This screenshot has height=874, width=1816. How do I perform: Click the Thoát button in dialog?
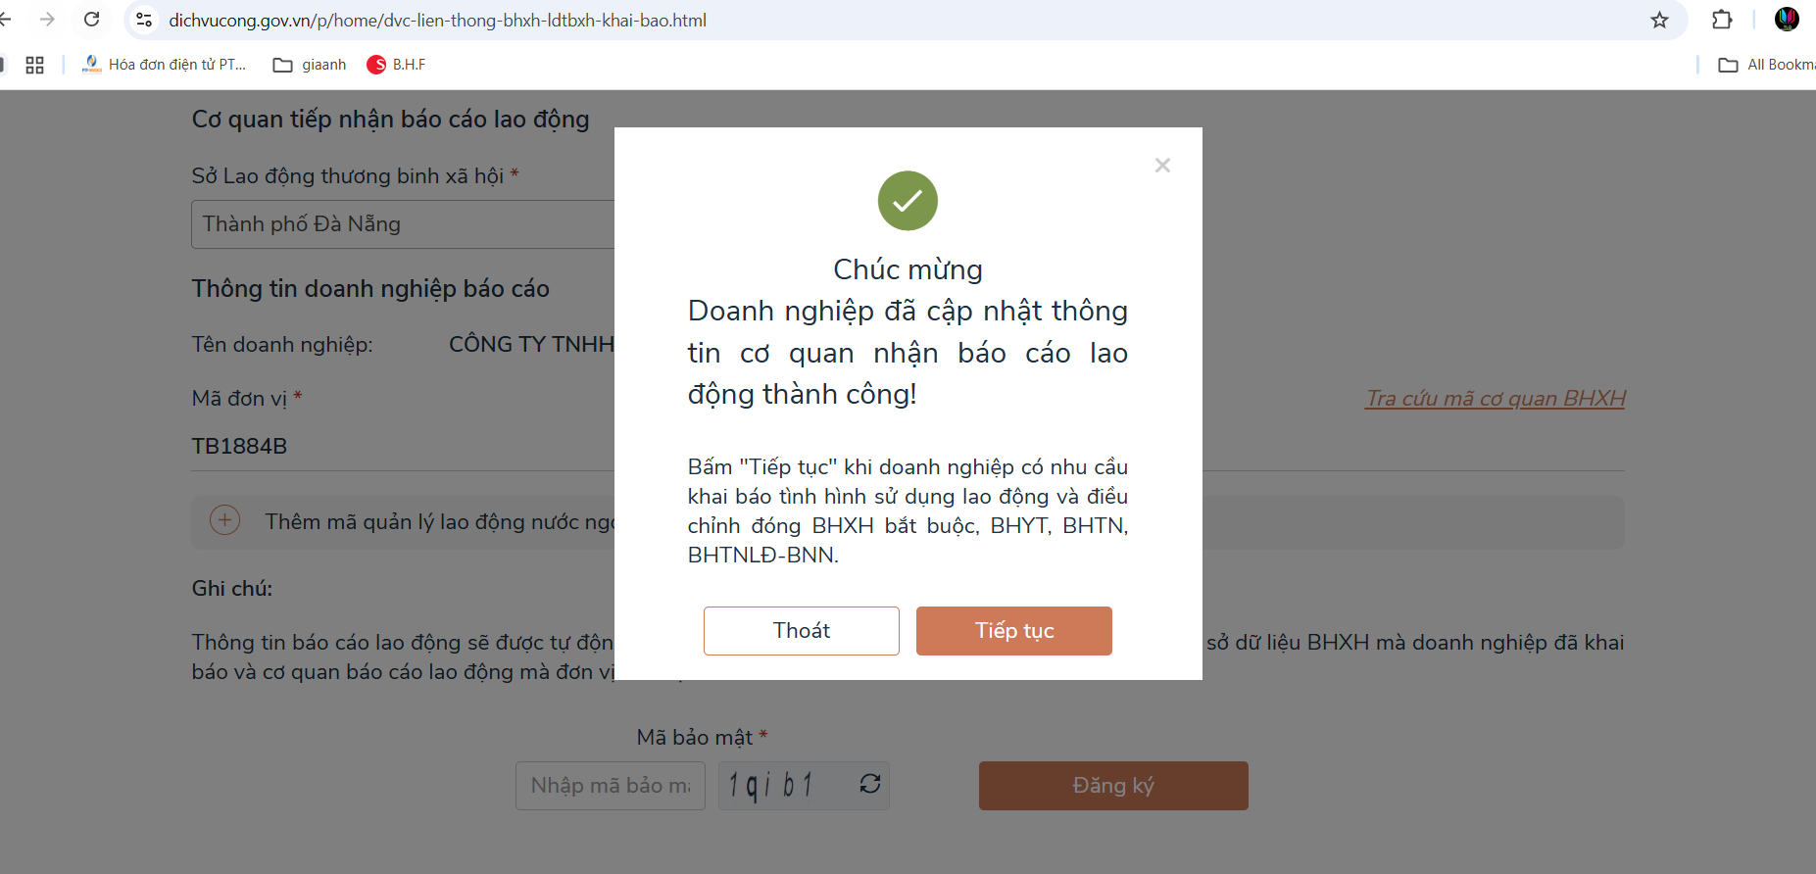pos(801,631)
